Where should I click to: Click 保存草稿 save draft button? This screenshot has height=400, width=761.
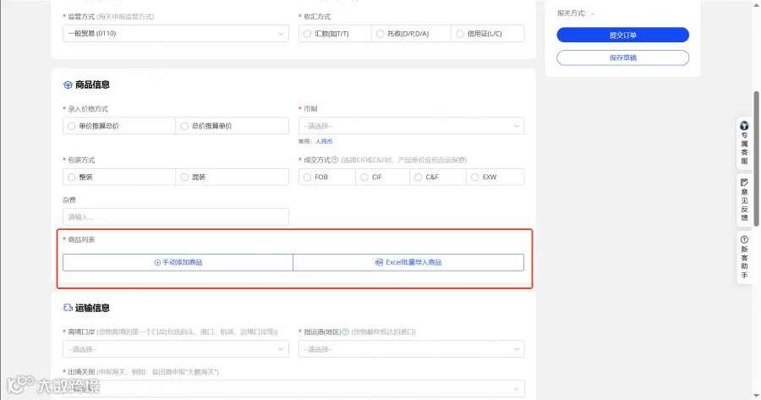[x=622, y=58]
